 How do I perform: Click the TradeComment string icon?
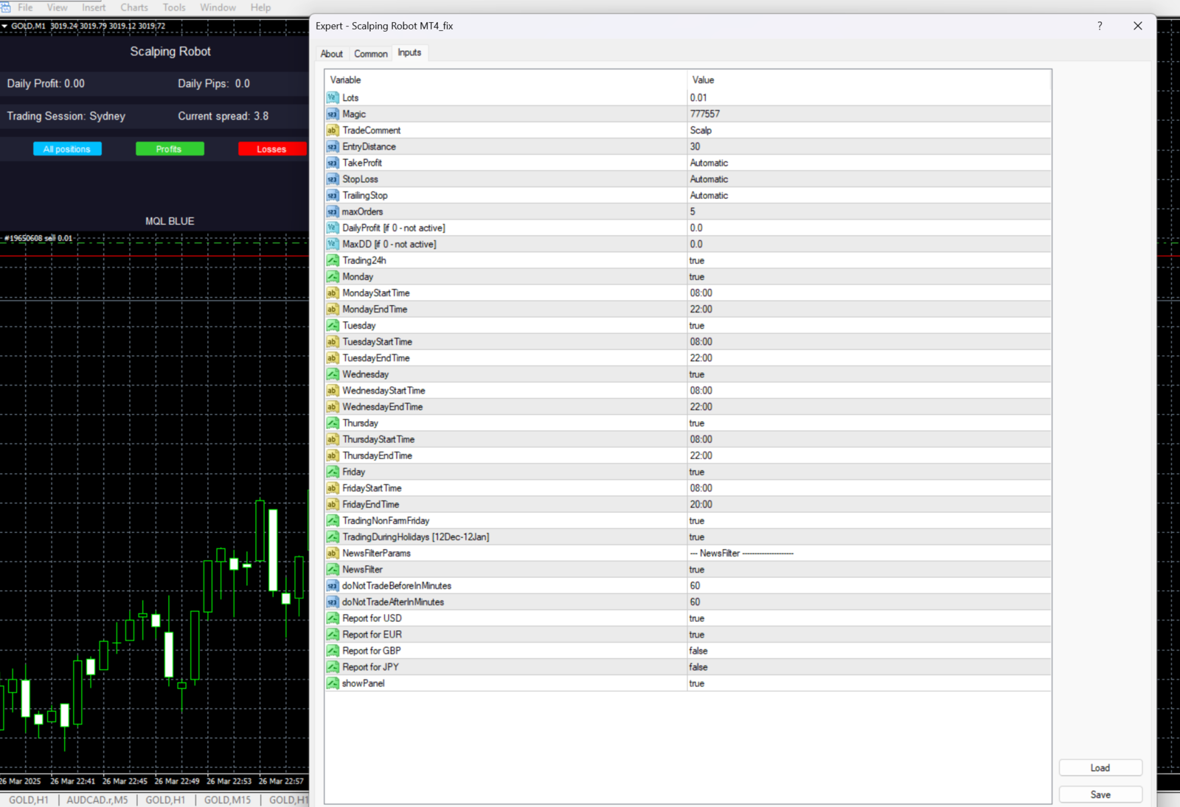pos(333,130)
